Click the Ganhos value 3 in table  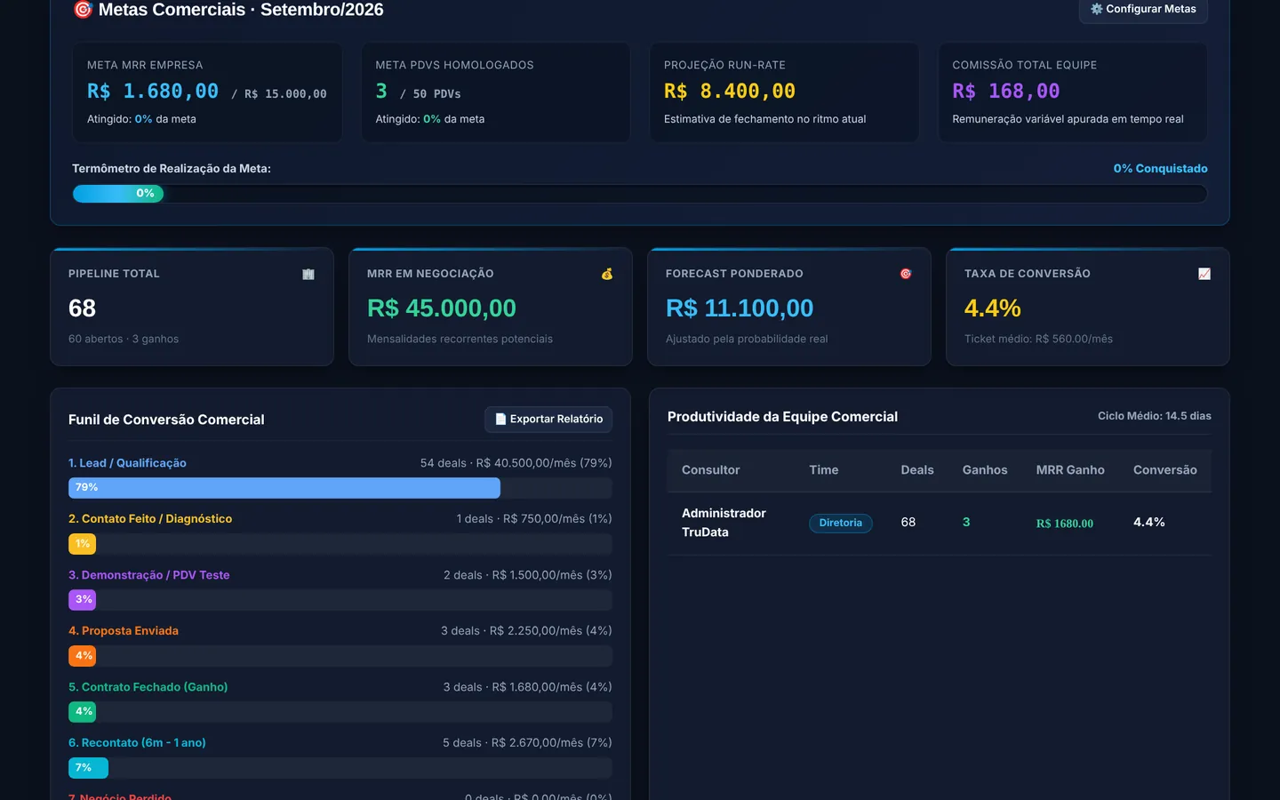(x=966, y=523)
